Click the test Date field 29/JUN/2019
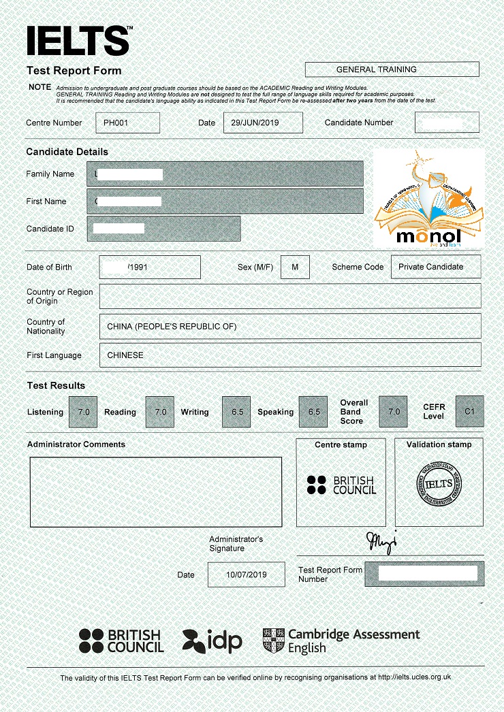This screenshot has height=712, width=504. pos(263,123)
